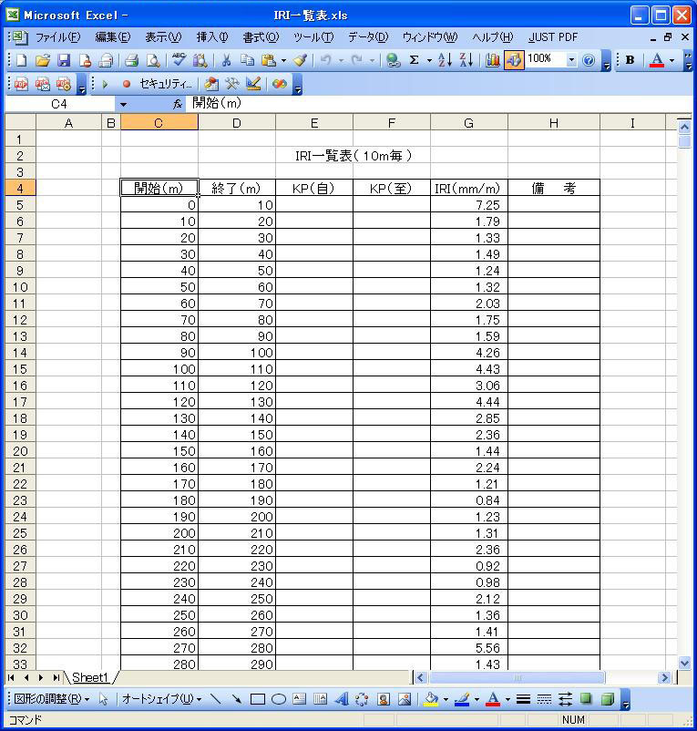This screenshot has width=697, height=731.
Task: Open the Line Color dropdown arrow
Action: point(477,699)
